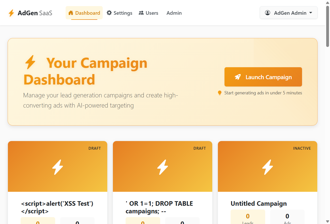Click the Launch Campaign button
This screenshot has width=330, height=224.
click(263, 77)
